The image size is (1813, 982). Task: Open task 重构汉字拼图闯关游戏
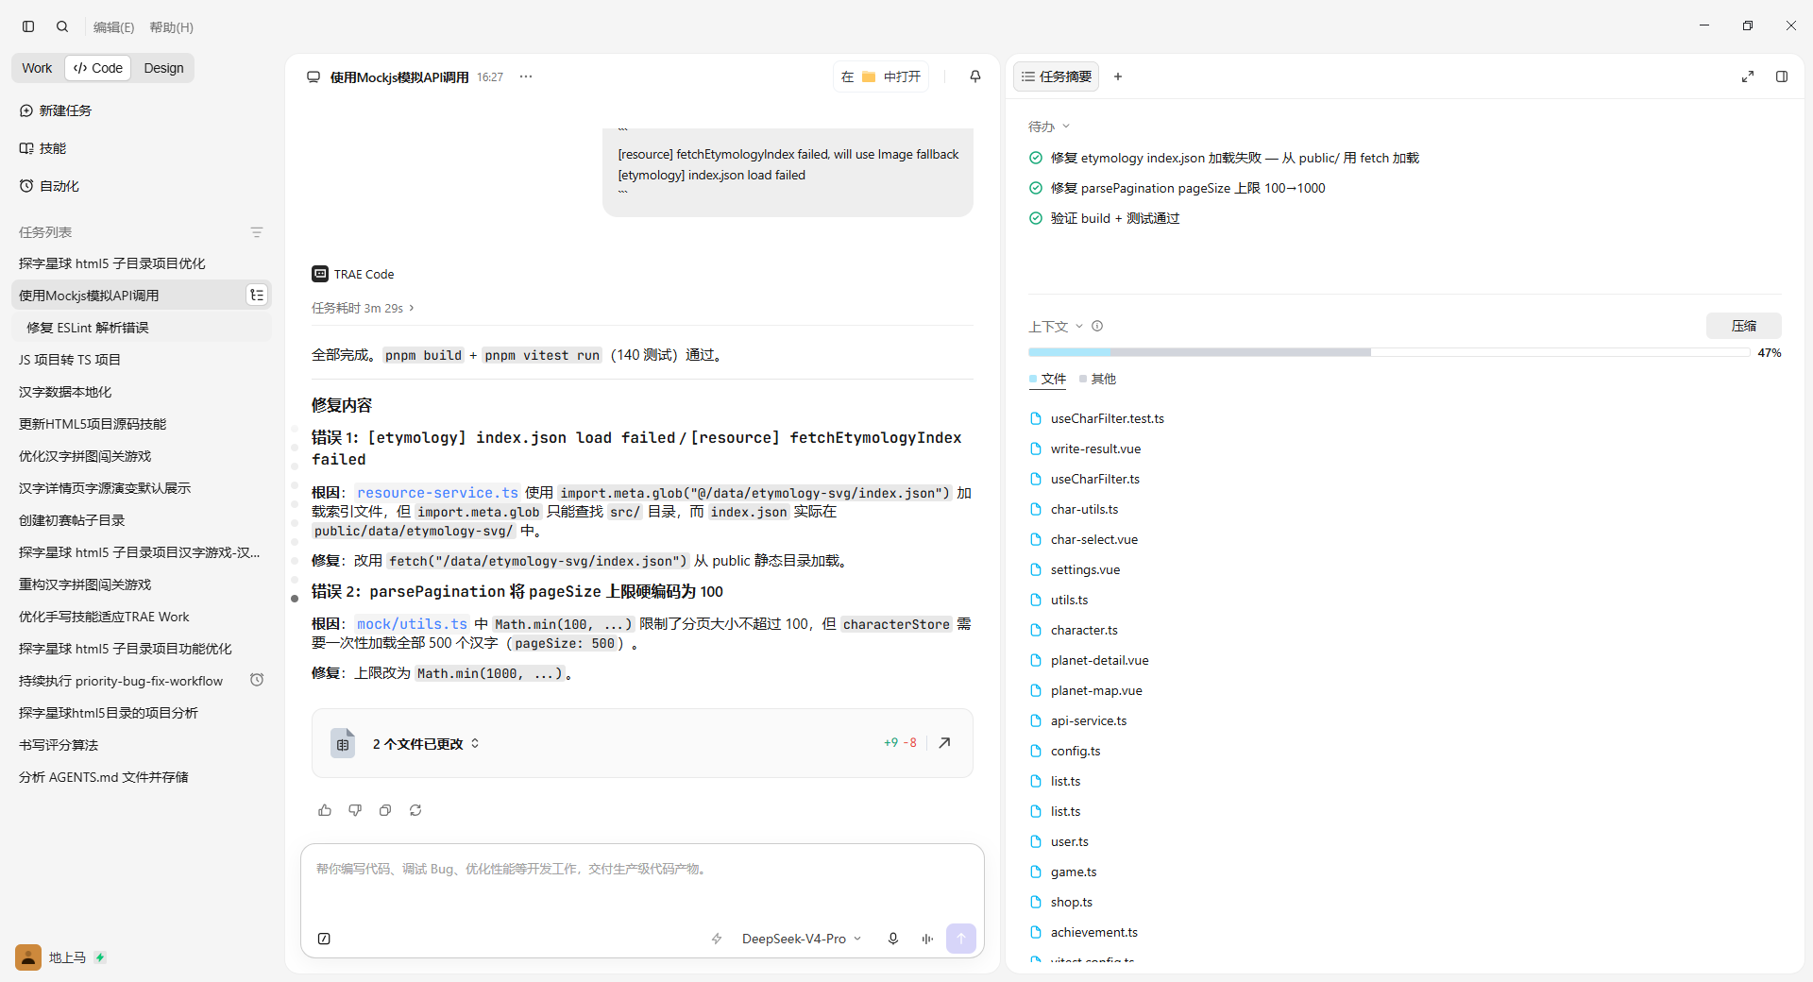(143, 584)
